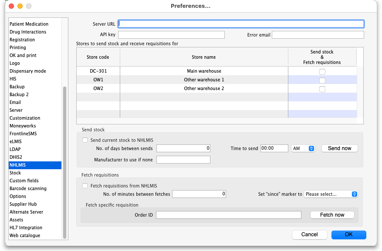
Task: Select Stock in the preferences list
Action: (15, 173)
